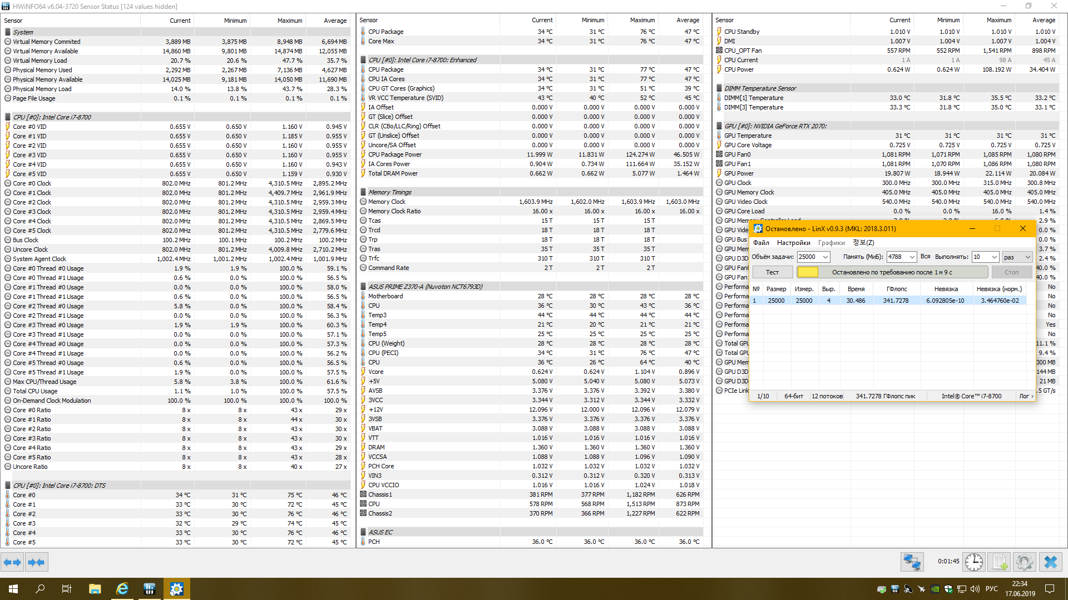1068x600 pixels.
Task: Click the blue X close sensors icon
Action: [x=1051, y=562]
